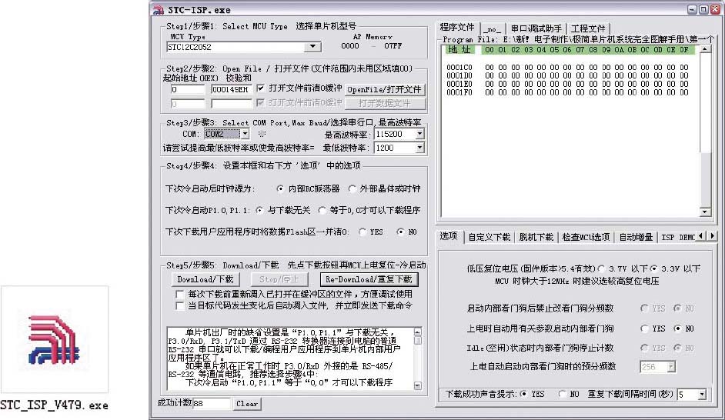Open the watchdog prescaler 256 dropdown

click(x=671, y=367)
